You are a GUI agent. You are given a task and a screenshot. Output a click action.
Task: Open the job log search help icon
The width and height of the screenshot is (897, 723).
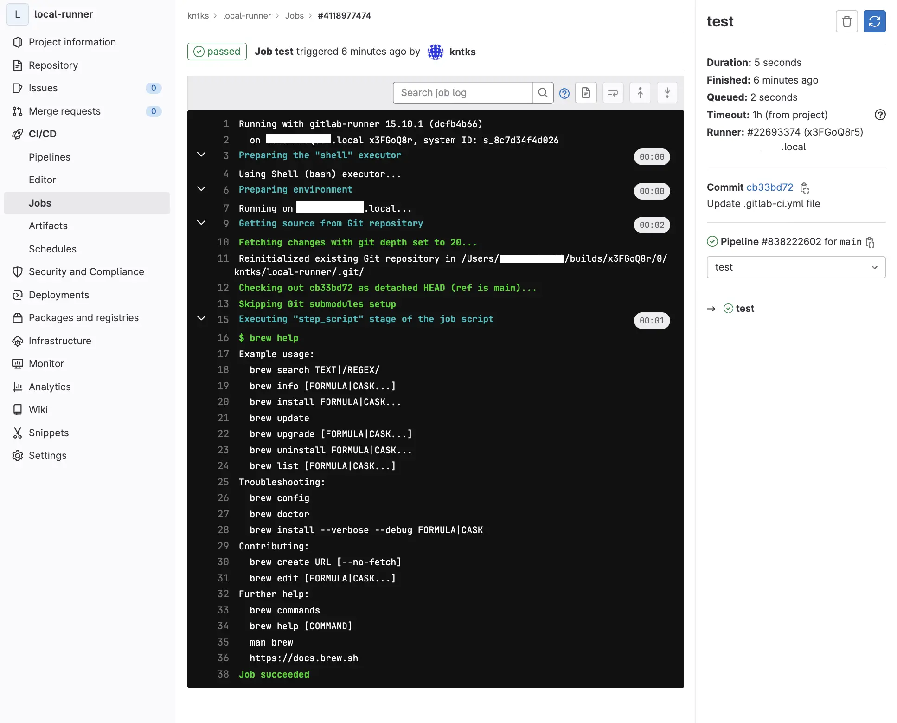[564, 93]
